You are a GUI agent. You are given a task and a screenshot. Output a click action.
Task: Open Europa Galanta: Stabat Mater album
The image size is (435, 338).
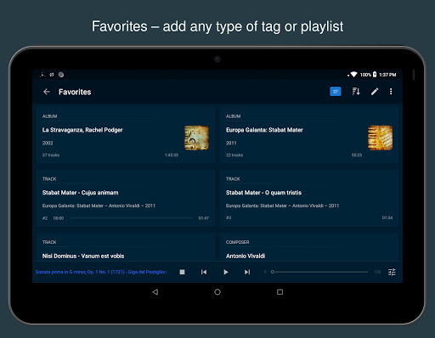coord(309,135)
